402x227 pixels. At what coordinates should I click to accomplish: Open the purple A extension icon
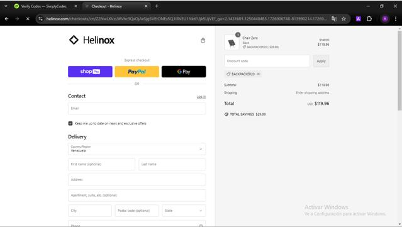pyautogui.click(x=358, y=19)
